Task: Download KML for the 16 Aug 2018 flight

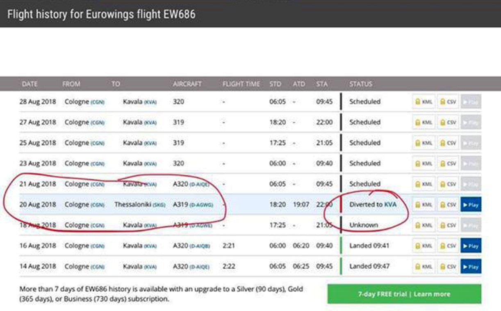Action: 424,246
